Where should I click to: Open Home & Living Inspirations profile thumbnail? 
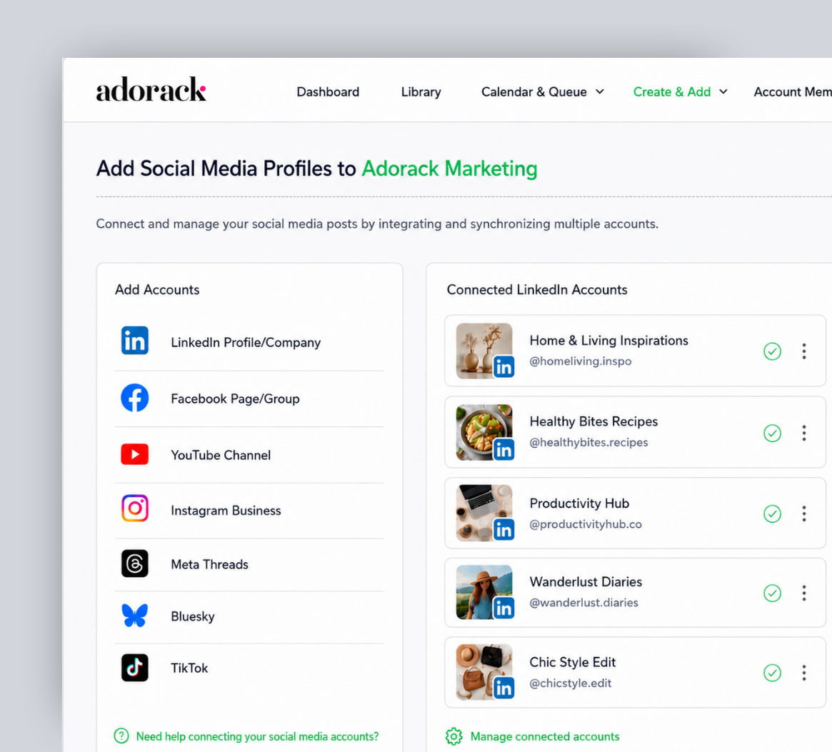tap(484, 351)
